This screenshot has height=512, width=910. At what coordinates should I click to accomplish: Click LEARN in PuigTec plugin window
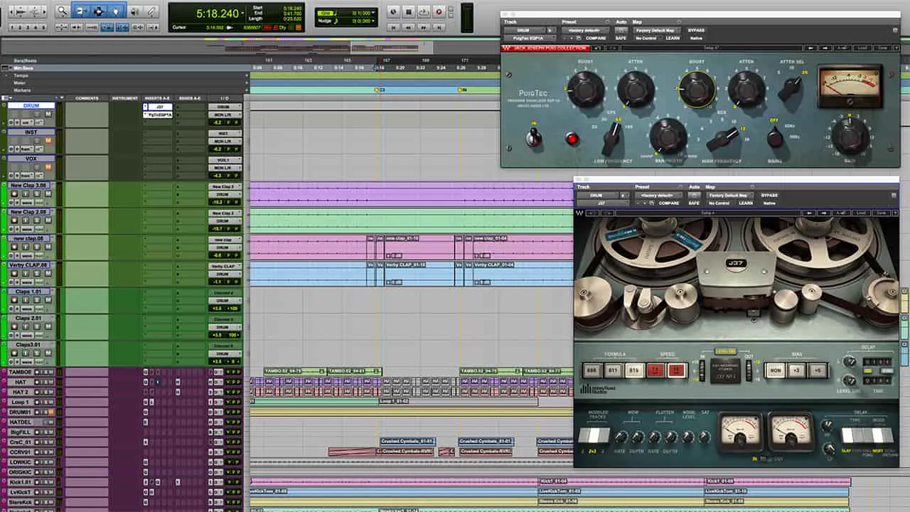coord(673,38)
